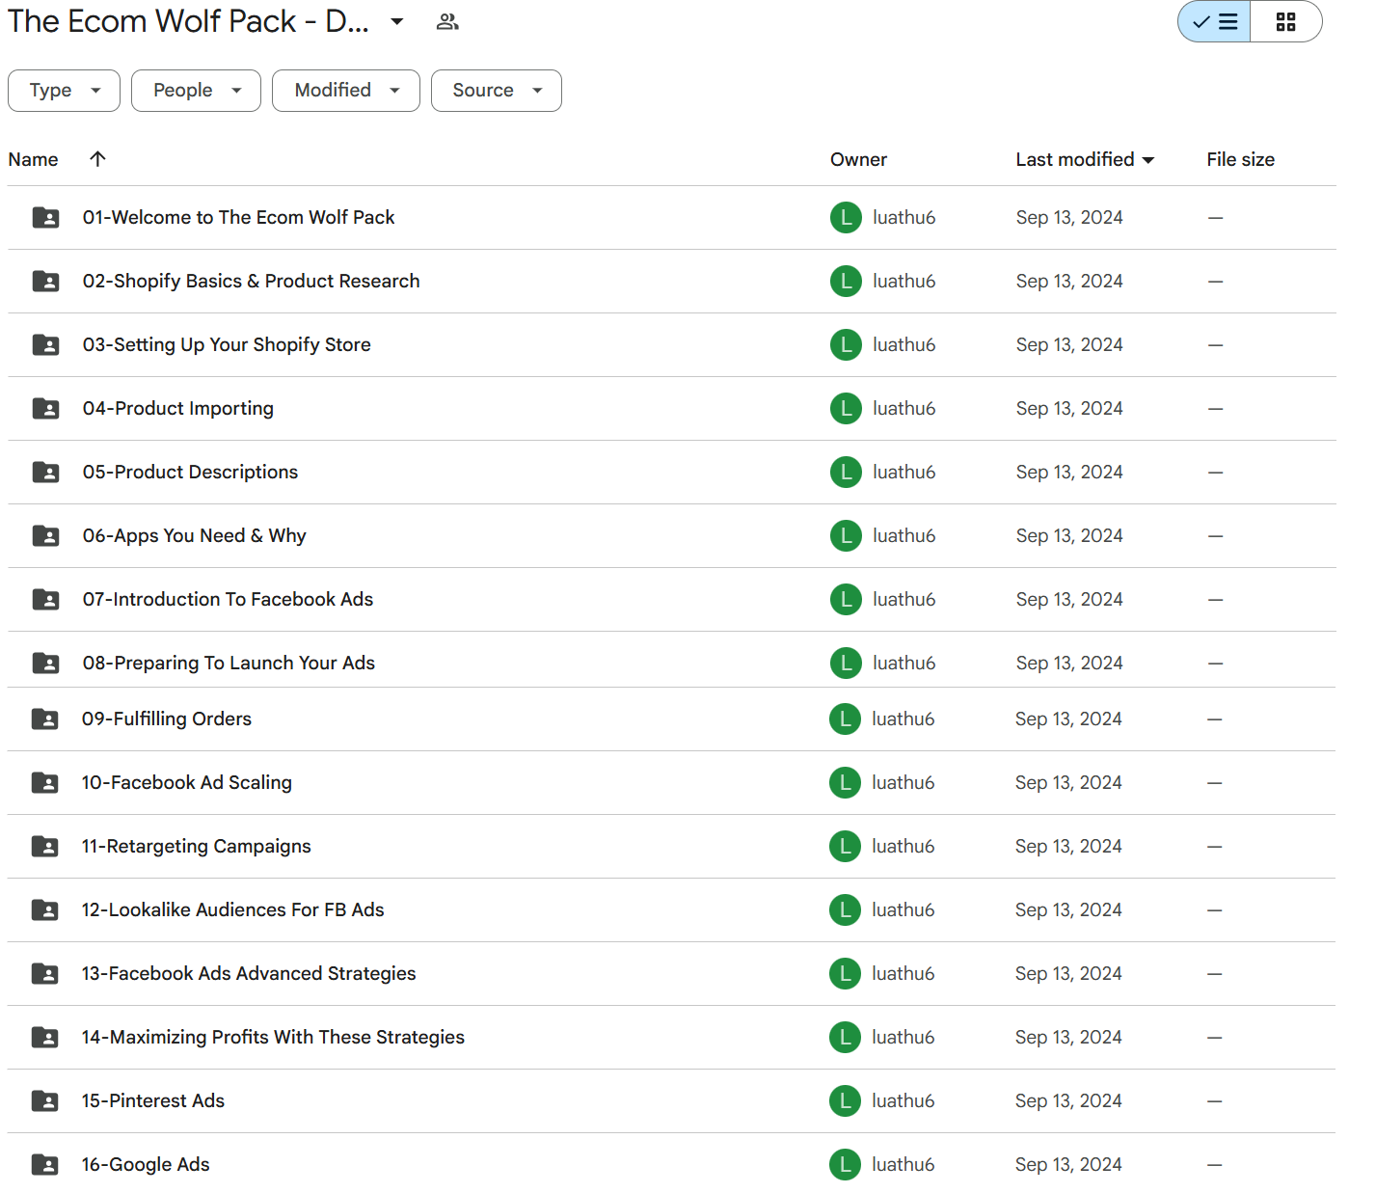The width and height of the screenshot is (1376, 1193).
Task: Click folder icon for 16-Google Ads
Action: (44, 1164)
